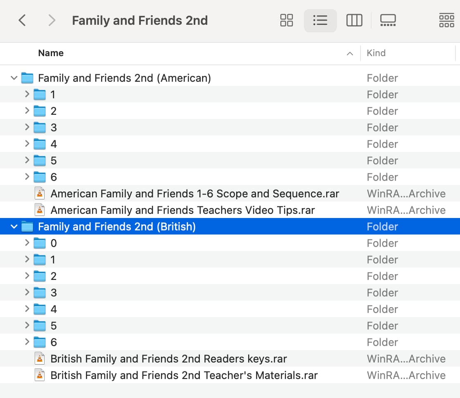
Task: Select 'American Family and Friends Teachers Video Tips.rar'
Action: coord(183,210)
